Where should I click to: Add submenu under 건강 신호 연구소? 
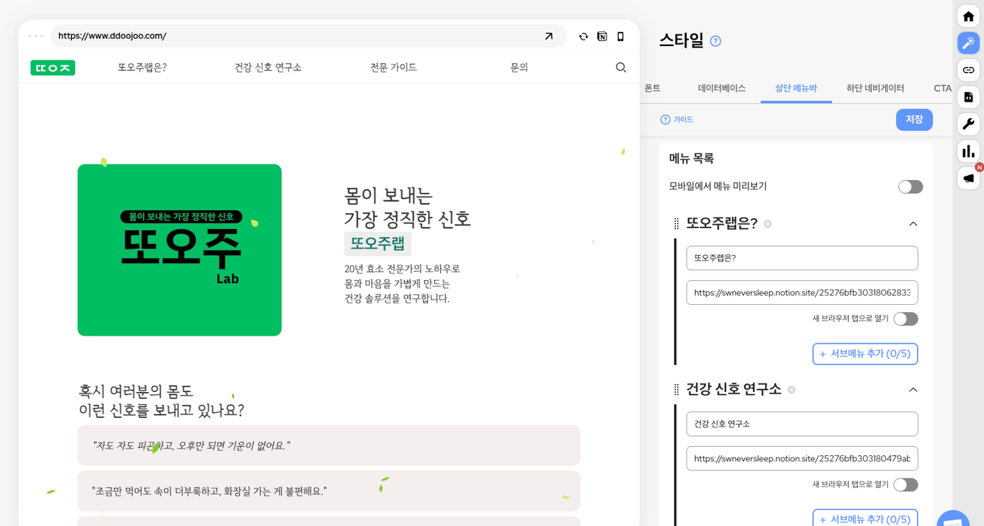(865, 518)
